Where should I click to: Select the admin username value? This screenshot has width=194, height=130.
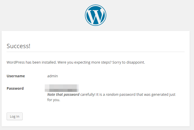pyautogui.click(x=53, y=76)
